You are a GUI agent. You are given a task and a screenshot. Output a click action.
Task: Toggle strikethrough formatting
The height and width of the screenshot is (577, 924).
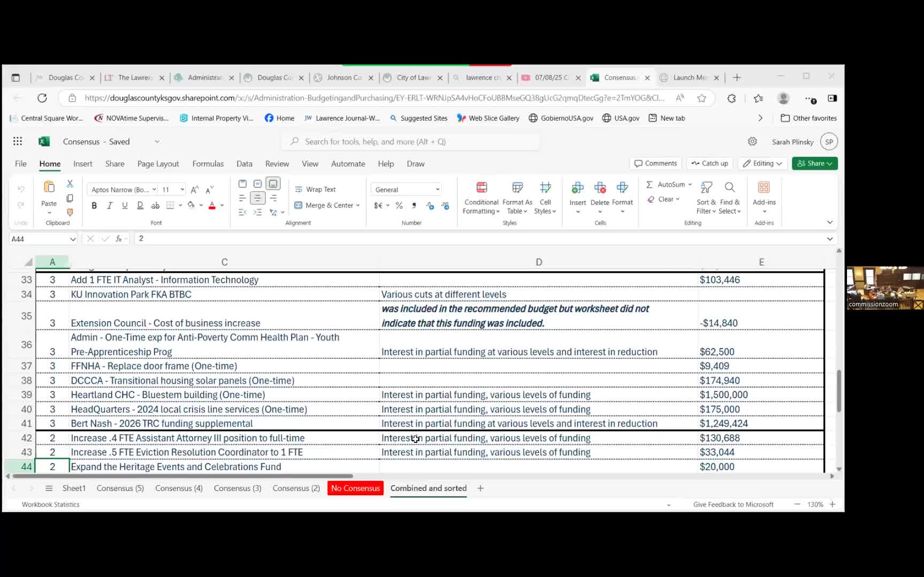click(x=155, y=206)
